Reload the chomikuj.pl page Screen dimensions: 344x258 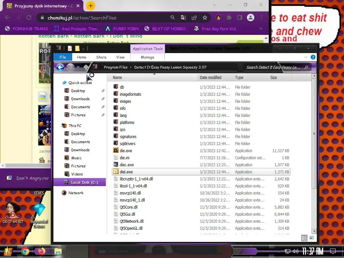[29, 17]
